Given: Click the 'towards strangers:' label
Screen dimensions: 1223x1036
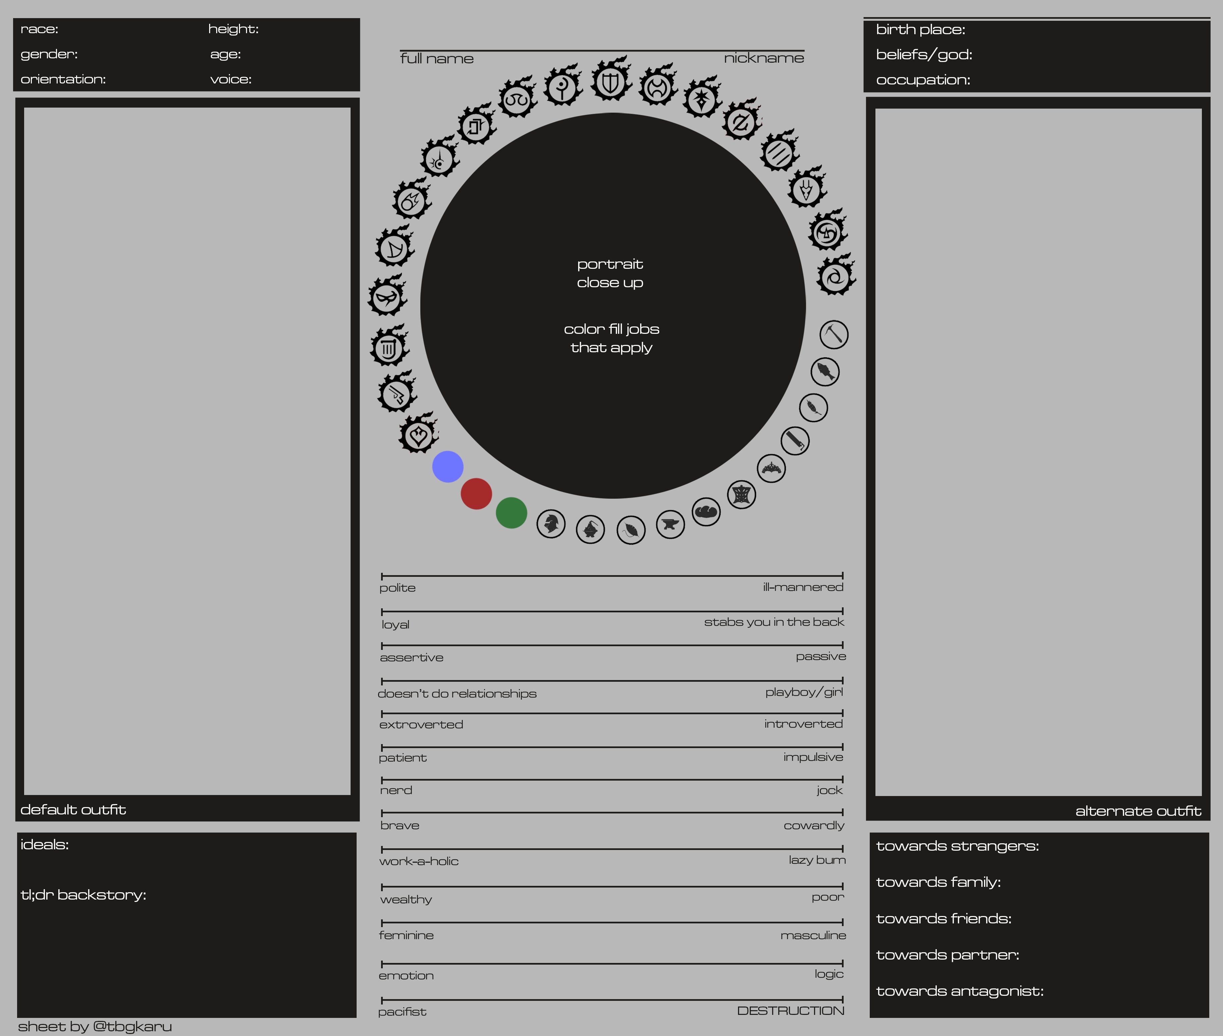Looking at the screenshot, I should point(958,846).
